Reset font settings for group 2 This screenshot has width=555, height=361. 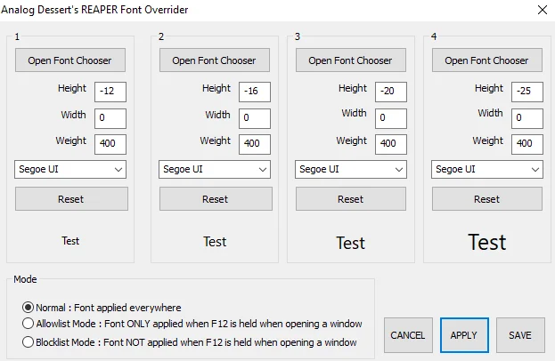pyautogui.click(x=216, y=199)
